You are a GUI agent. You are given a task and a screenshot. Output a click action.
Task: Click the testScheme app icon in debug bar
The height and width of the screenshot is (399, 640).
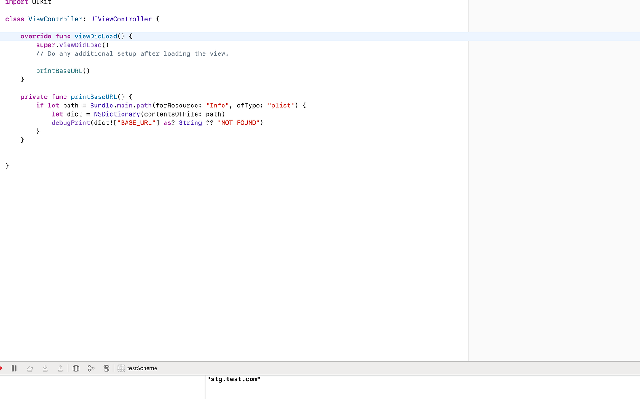point(121,368)
